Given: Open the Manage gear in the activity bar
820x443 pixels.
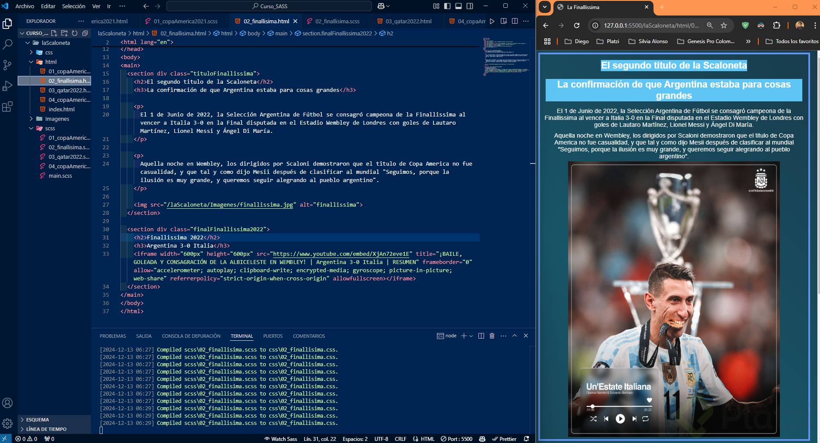Looking at the screenshot, I should [7, 423].
